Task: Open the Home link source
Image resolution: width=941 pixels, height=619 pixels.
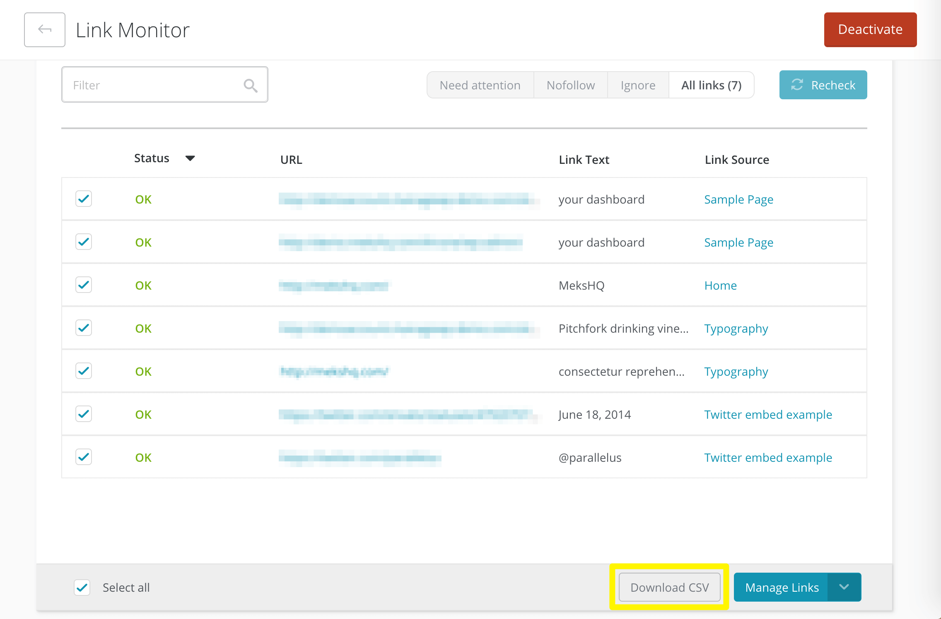Action: [x=720, y=286]
